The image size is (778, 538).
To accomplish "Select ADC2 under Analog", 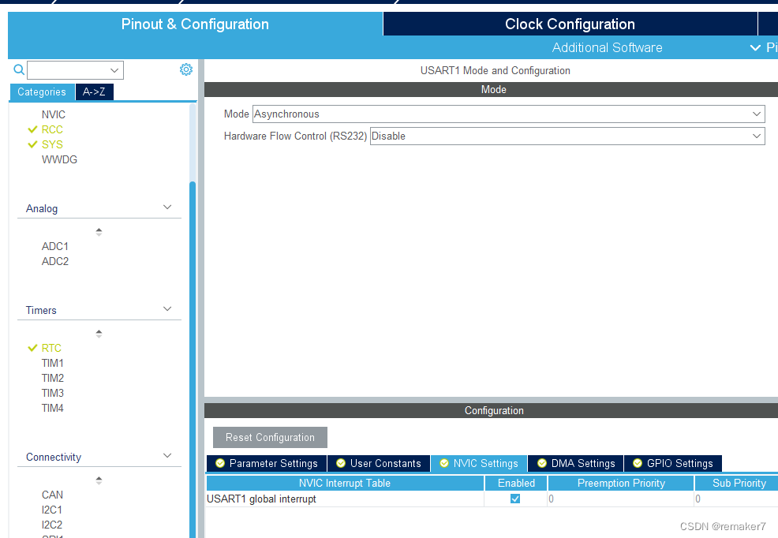I will 55,261.
